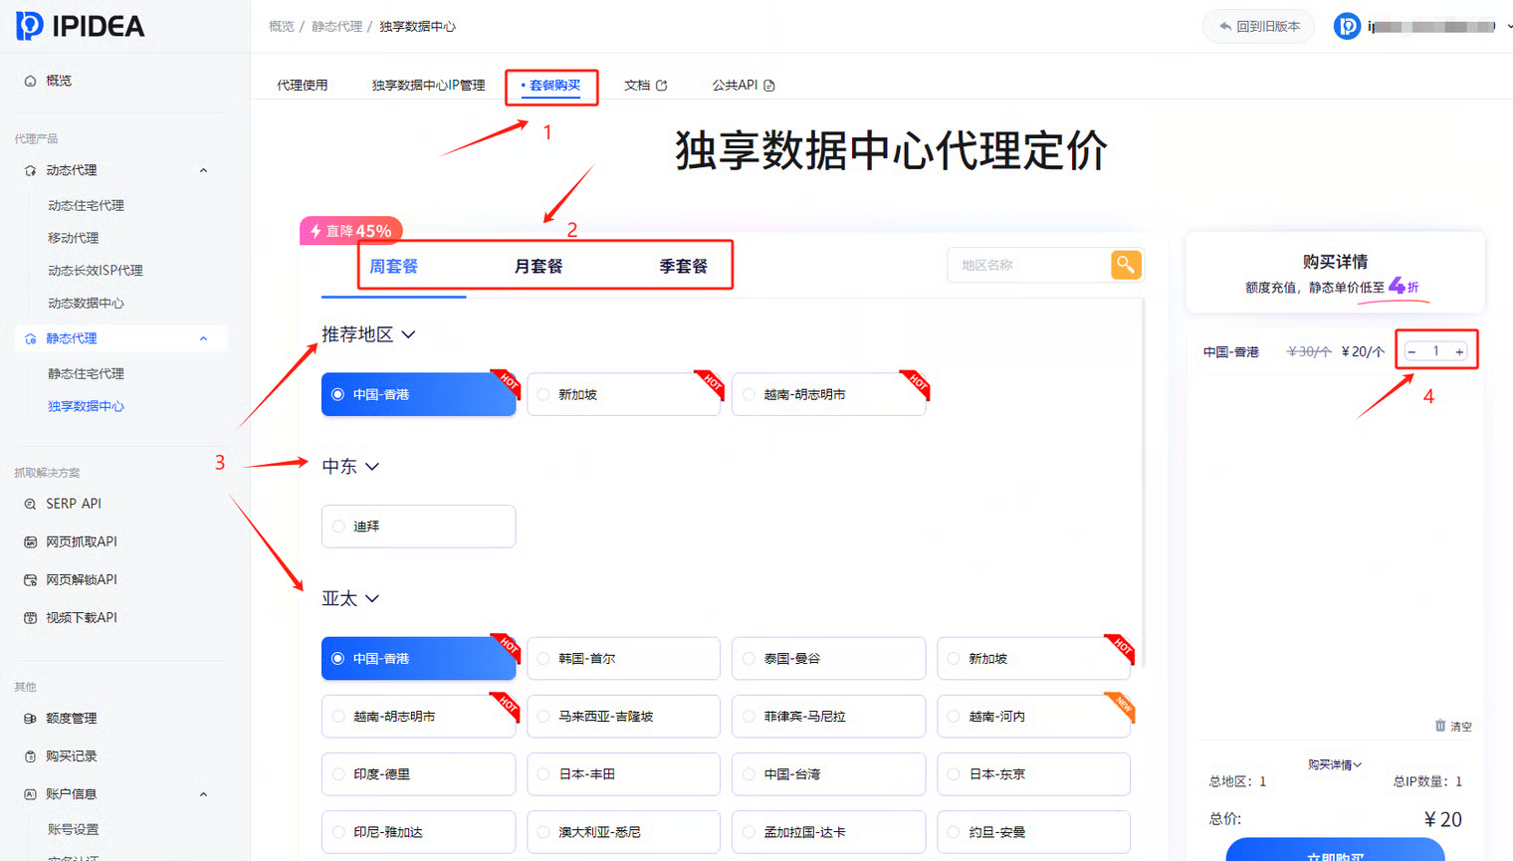Collapse the 亚太 region section

(372, 598)
